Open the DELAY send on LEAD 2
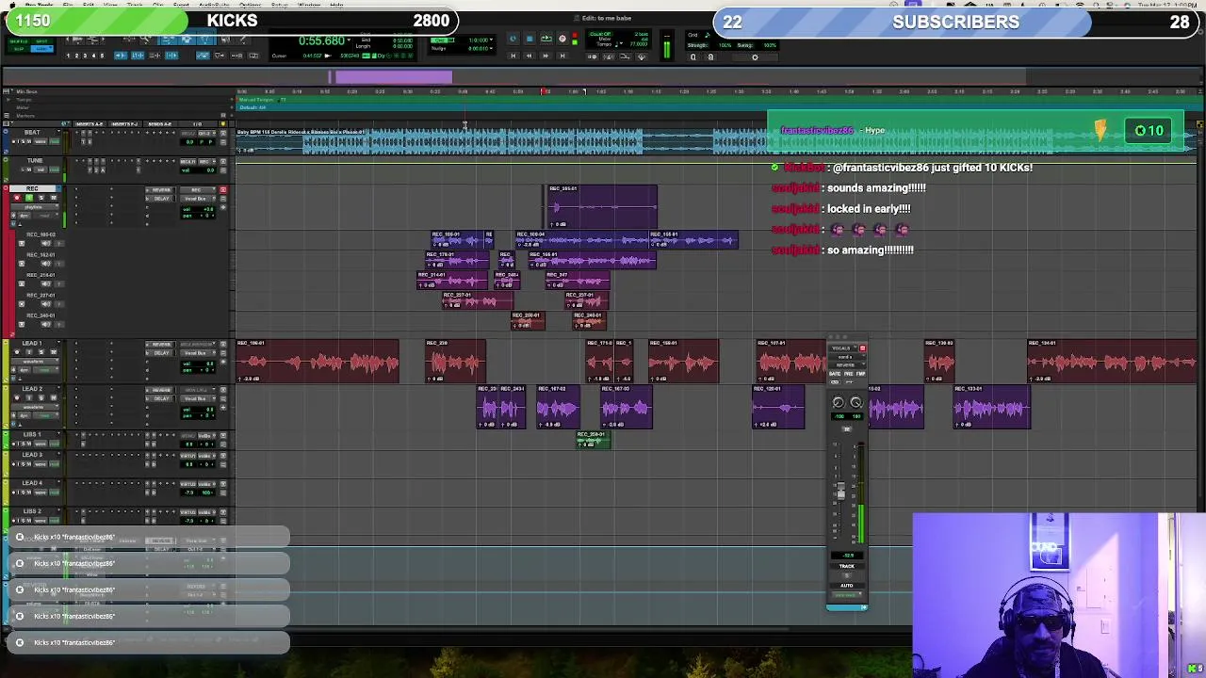Viewport: 1206px width, 678px height. (x=161, y=398)
